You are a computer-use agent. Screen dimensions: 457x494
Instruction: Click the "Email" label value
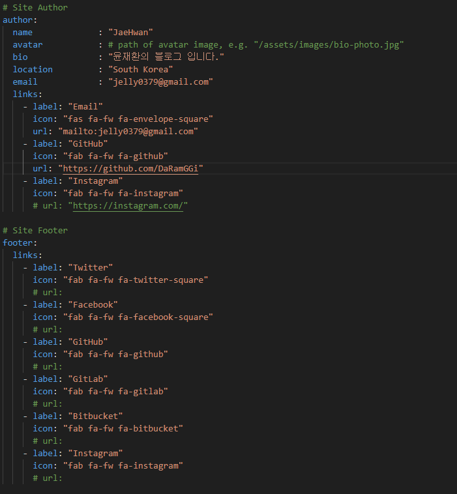click(85, 106)
